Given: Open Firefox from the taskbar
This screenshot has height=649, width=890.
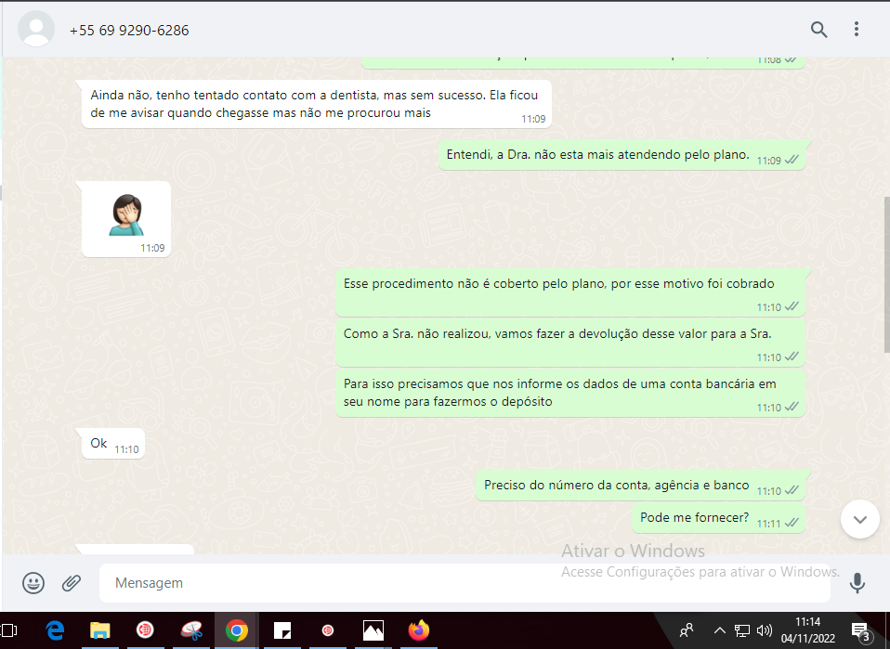Looking at the screenshot, I should [x=419, y=631].
